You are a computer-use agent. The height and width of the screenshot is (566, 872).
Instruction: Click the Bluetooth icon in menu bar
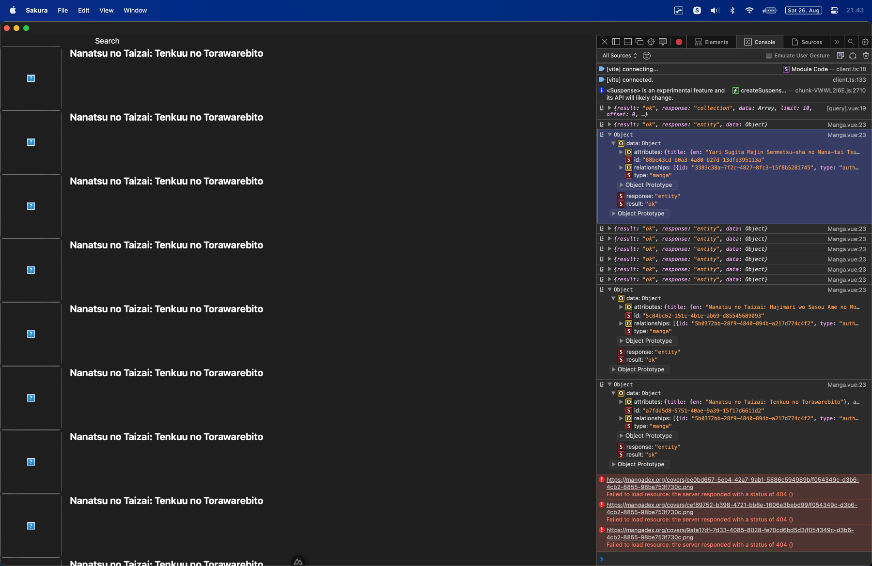point(732,10)
